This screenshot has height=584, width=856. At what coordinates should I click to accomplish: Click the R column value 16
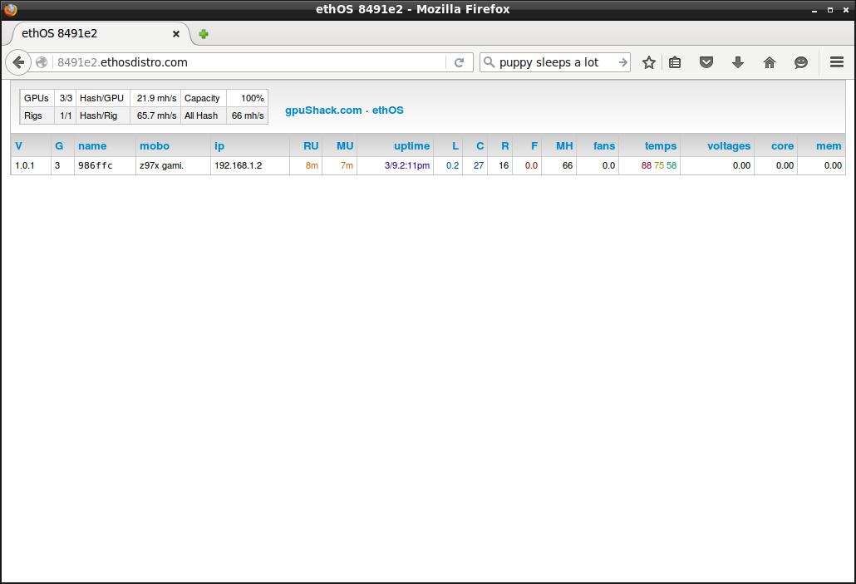pyautogui.click(x=504, y=165)
